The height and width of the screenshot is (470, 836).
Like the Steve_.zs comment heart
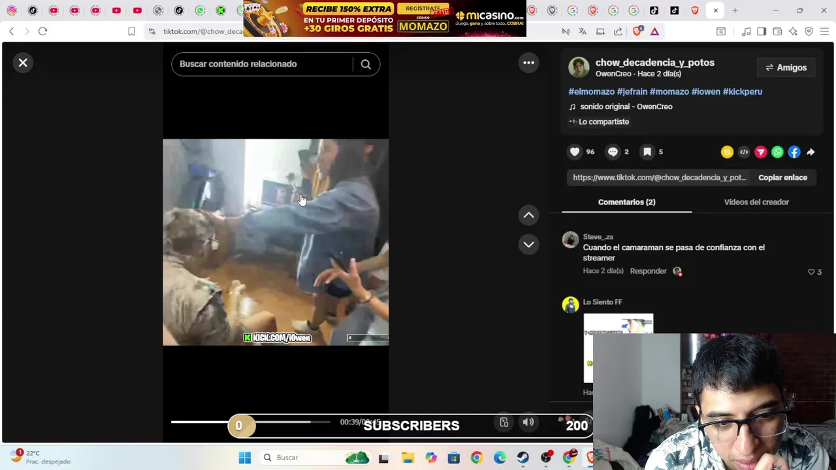pyautogui.click(x=811, y=272)
